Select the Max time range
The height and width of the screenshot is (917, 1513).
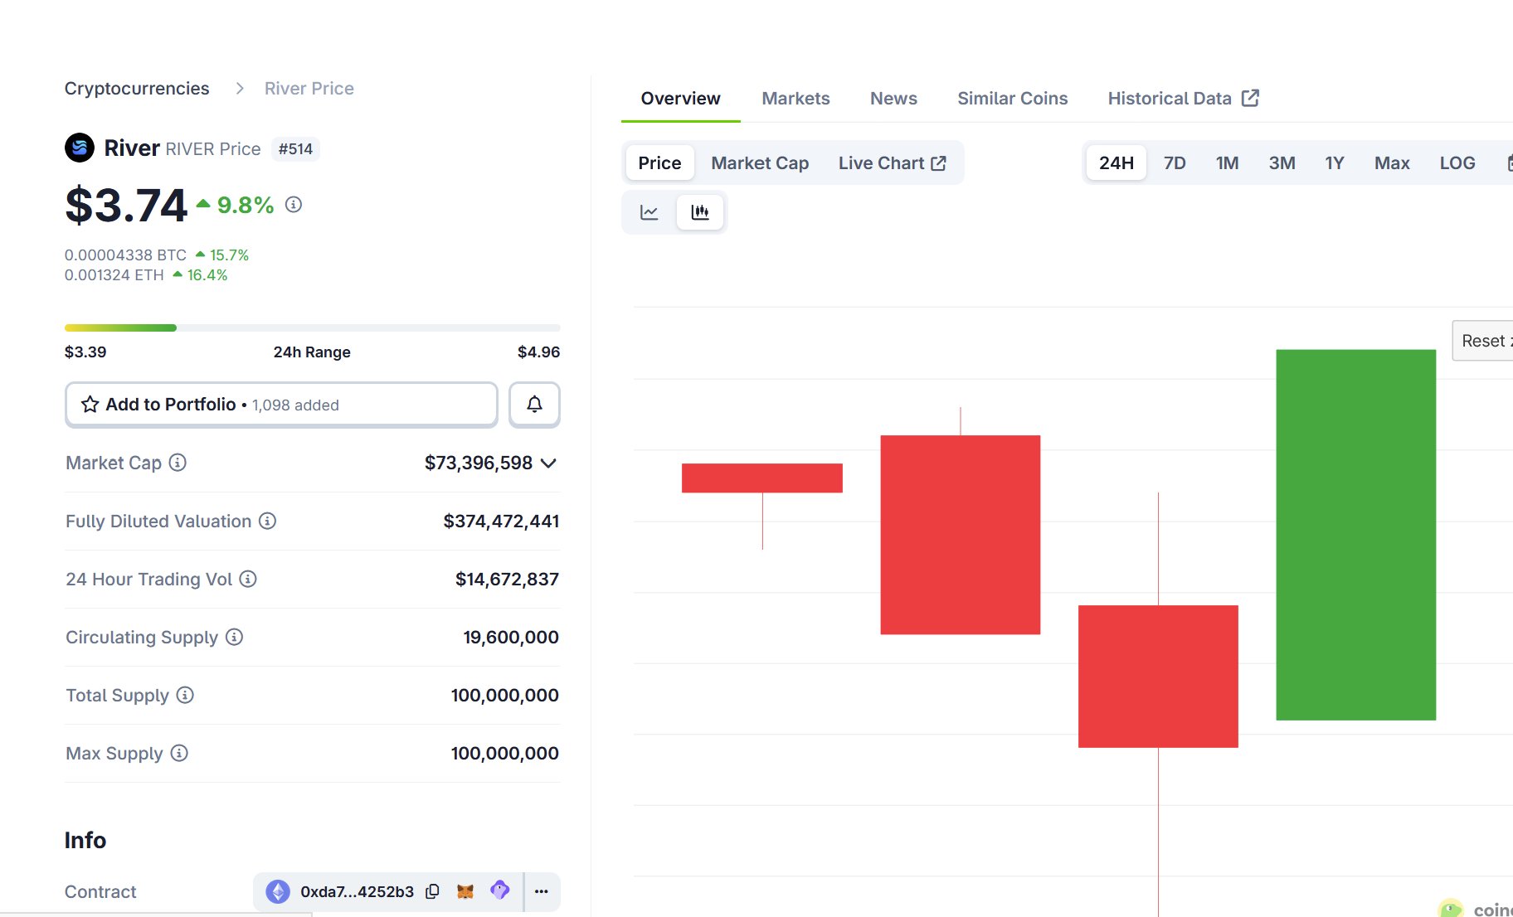pos(1391,163)
